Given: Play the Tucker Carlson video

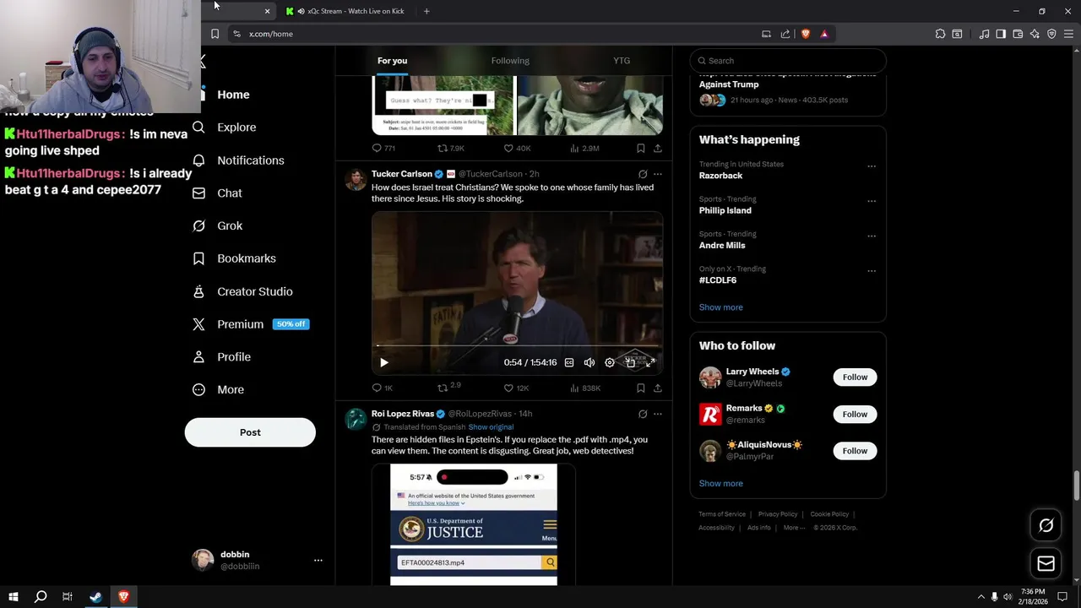Looking at the screenshot, I should pyautogui.click(x=383, y=362).
